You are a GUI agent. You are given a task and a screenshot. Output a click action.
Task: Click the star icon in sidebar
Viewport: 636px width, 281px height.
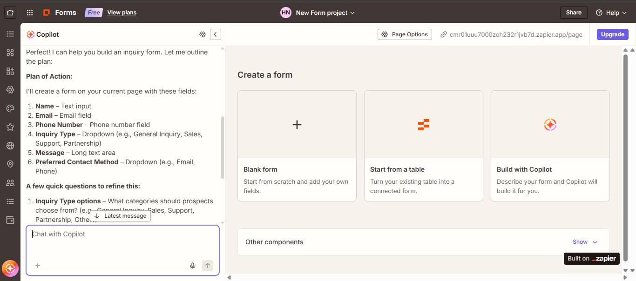10,127
